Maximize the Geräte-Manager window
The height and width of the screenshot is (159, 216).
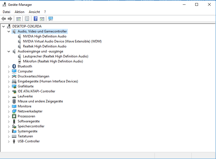[197, 4]
